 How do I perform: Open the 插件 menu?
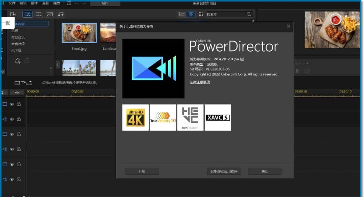[x=34, y=3]
